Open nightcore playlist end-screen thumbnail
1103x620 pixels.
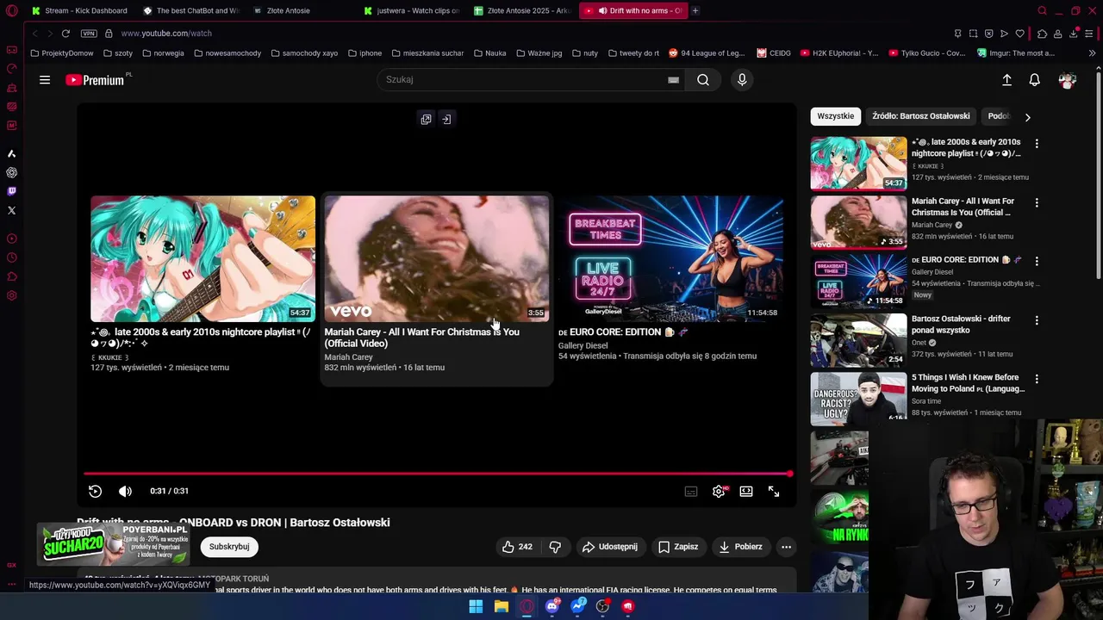pyautogui.click(x=203, y=258)
